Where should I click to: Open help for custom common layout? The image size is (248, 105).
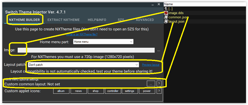click(x=159, y=84)
